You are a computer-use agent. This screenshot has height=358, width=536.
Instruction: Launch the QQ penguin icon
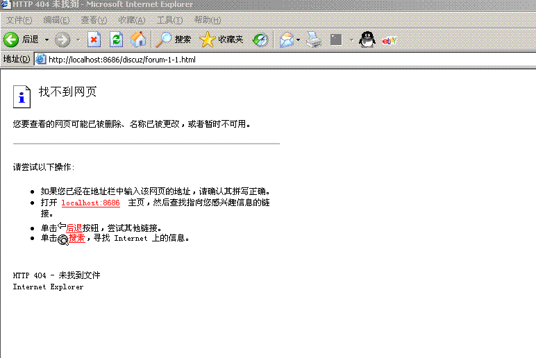(x=367, y=40)
